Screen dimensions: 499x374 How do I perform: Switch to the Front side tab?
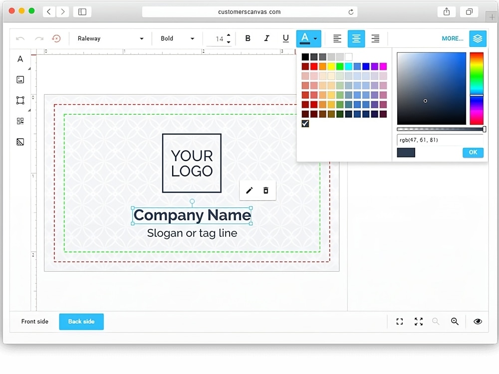click(x=35, y=322)
